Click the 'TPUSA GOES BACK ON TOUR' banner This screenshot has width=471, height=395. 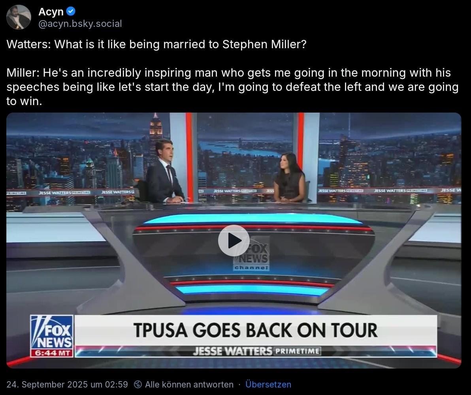[255, 330]
